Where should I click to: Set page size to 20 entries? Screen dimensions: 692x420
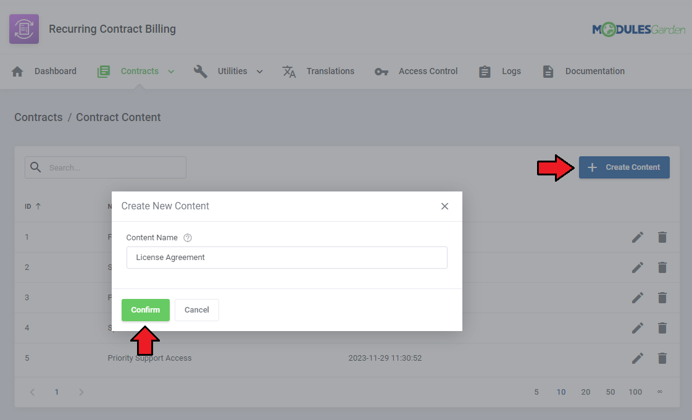[585, 392]
